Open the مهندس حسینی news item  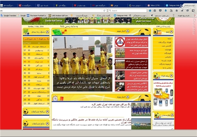click(131, 75)
